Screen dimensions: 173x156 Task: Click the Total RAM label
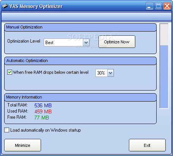pyautogui.click(x=17, y=105)
